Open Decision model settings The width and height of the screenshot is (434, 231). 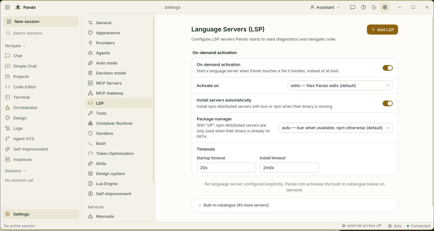[x=118, y=73]
